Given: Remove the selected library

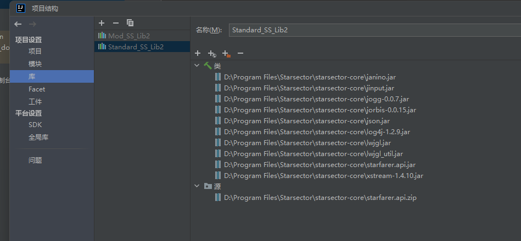Looking at the screenshot, I should pyautogui.click(x=115, y=23).
